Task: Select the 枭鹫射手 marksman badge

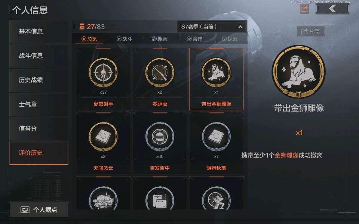Action: coord(103,79)
